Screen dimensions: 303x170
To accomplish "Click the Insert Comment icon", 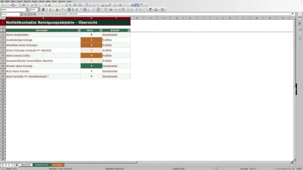I will pos(124,5).
